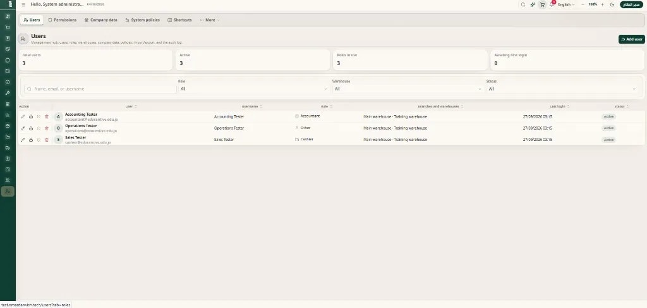Click the highlighted users icon at the sidebar bottom
Viewport: 647px width, 308px height.
click(8, 191)
